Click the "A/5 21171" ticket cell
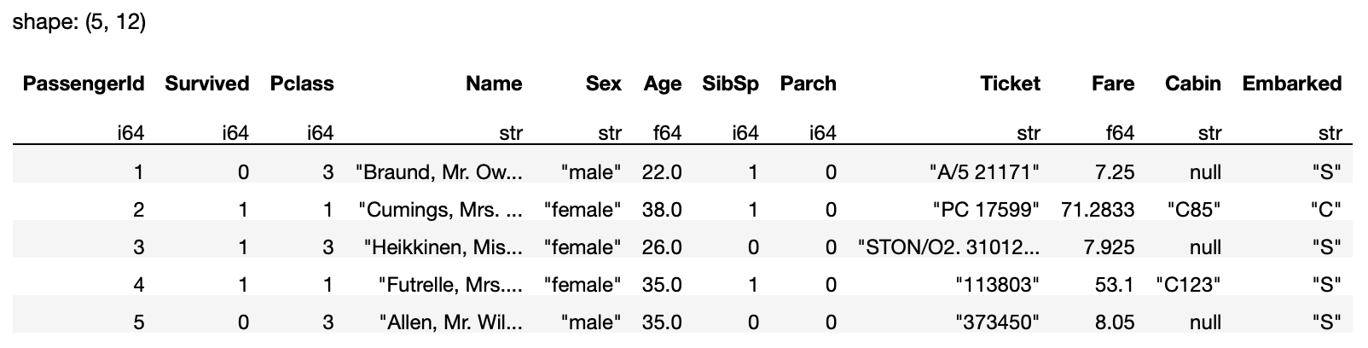 (x=983, y=172)
